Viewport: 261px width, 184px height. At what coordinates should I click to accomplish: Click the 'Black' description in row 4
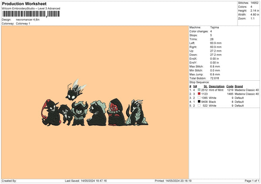point(212,102)
